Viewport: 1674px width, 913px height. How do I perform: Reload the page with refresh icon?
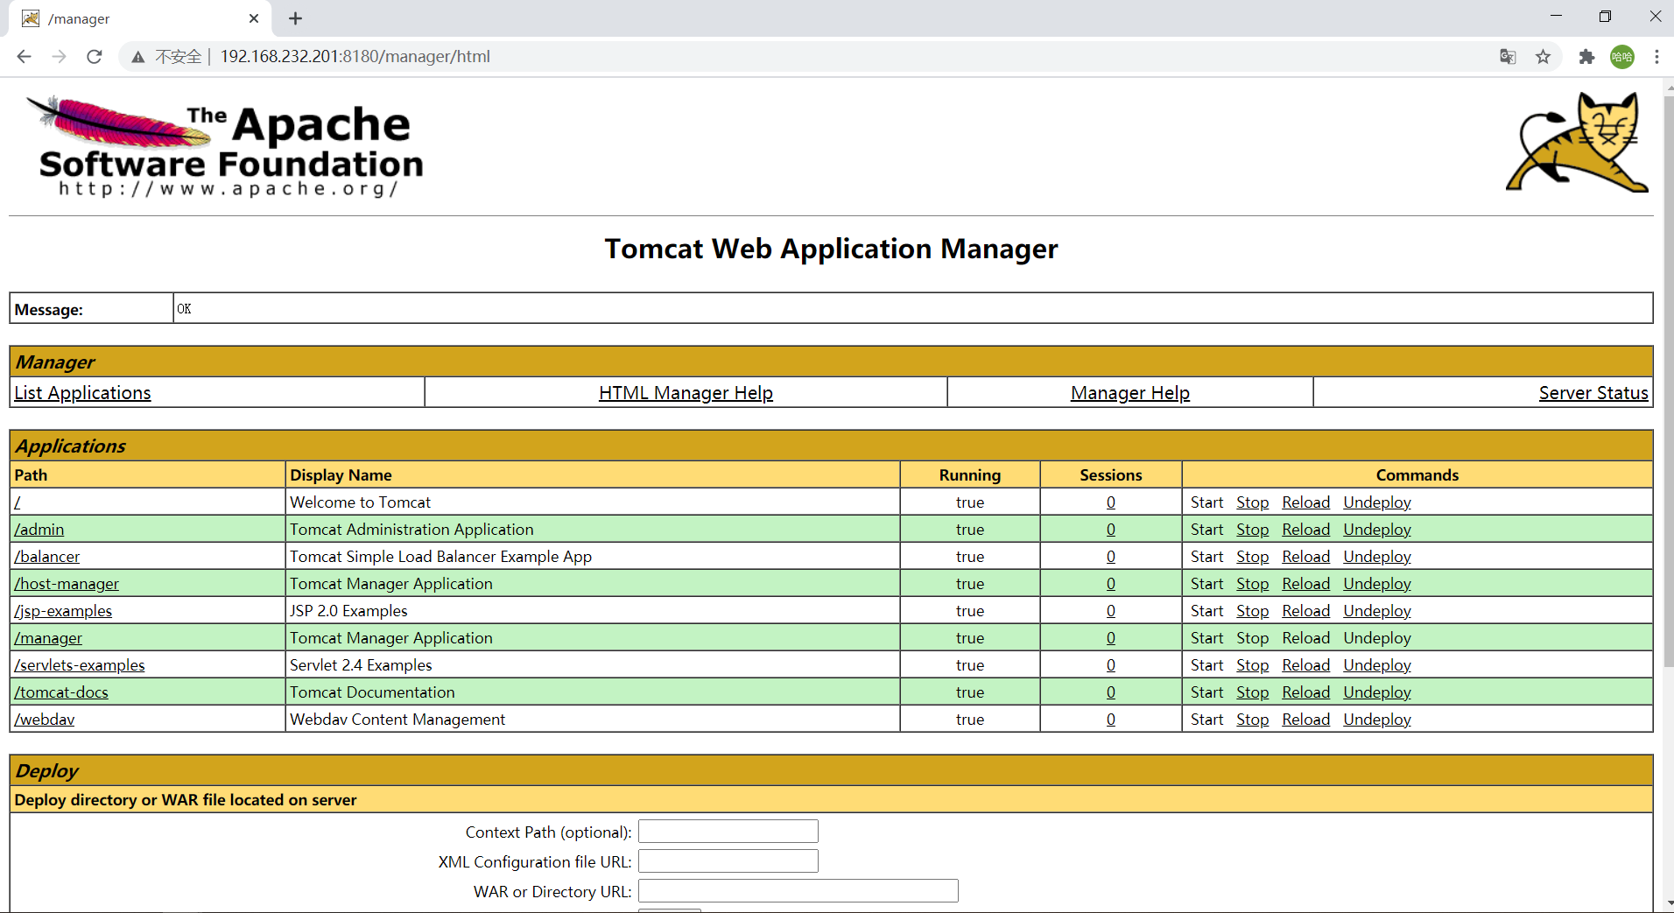click(95, 57)
